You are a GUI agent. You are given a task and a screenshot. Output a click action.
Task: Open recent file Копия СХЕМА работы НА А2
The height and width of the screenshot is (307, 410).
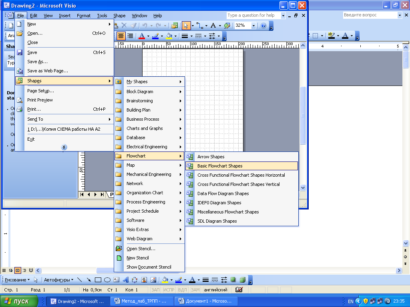click(x=64, y=129)
